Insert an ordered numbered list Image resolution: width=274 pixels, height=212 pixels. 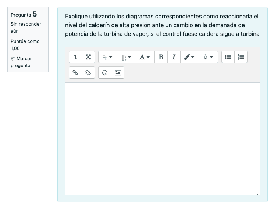tap(241, 57)
